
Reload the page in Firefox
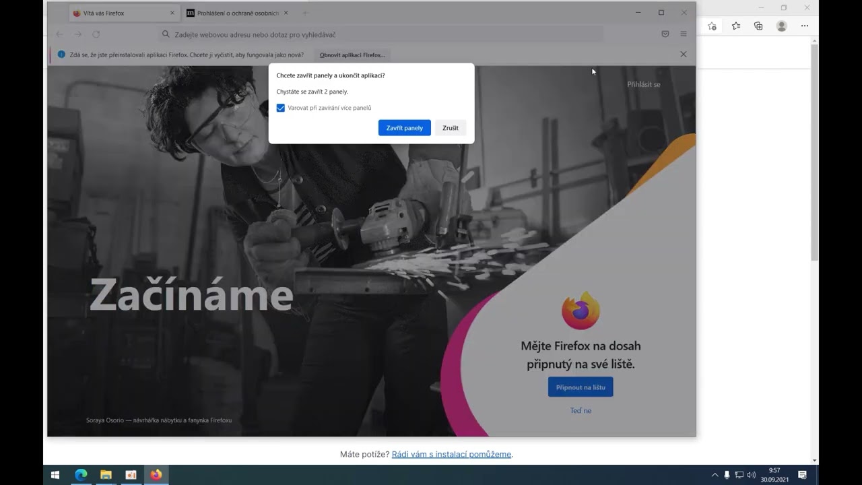96,34
